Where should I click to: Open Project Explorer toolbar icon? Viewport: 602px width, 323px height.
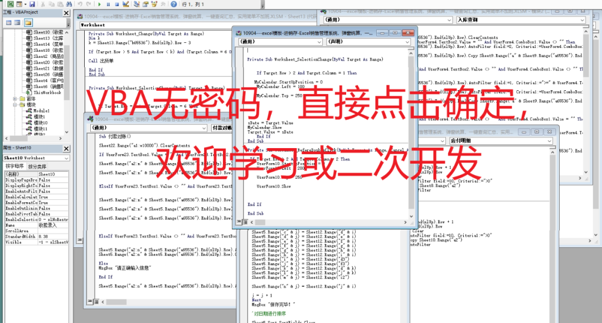[137, 4]
